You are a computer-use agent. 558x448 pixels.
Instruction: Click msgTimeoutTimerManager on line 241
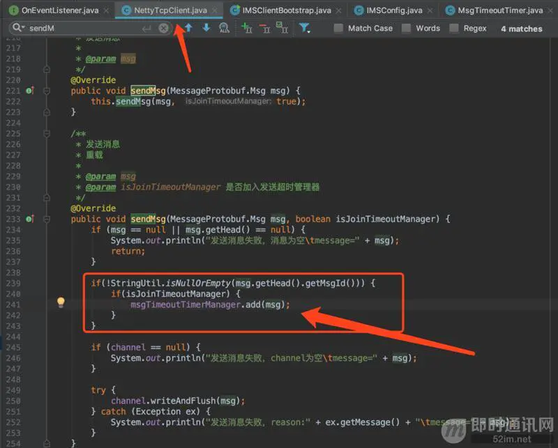(186, 304)
